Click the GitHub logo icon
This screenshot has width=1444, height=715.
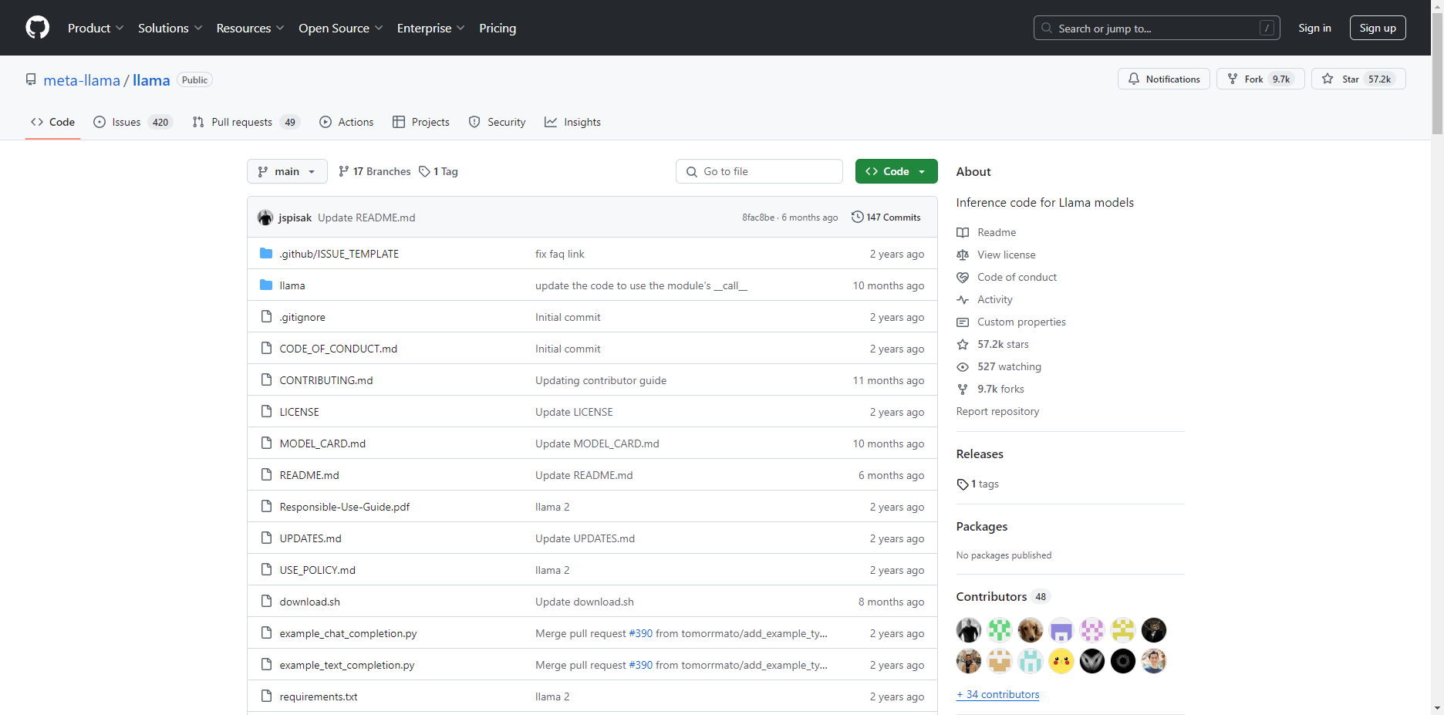37,28
